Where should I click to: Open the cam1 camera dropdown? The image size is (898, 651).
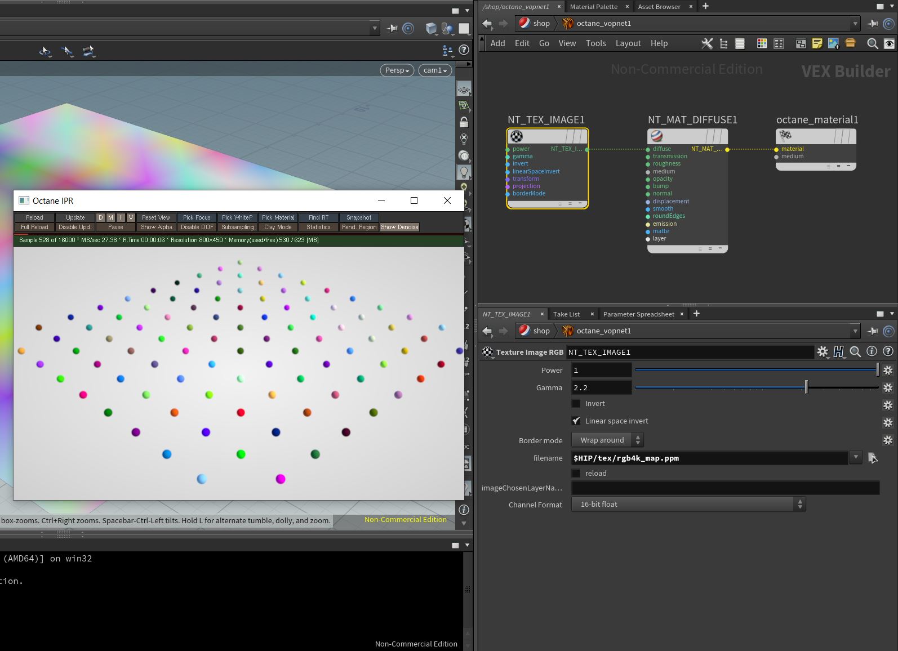[435, 70]
